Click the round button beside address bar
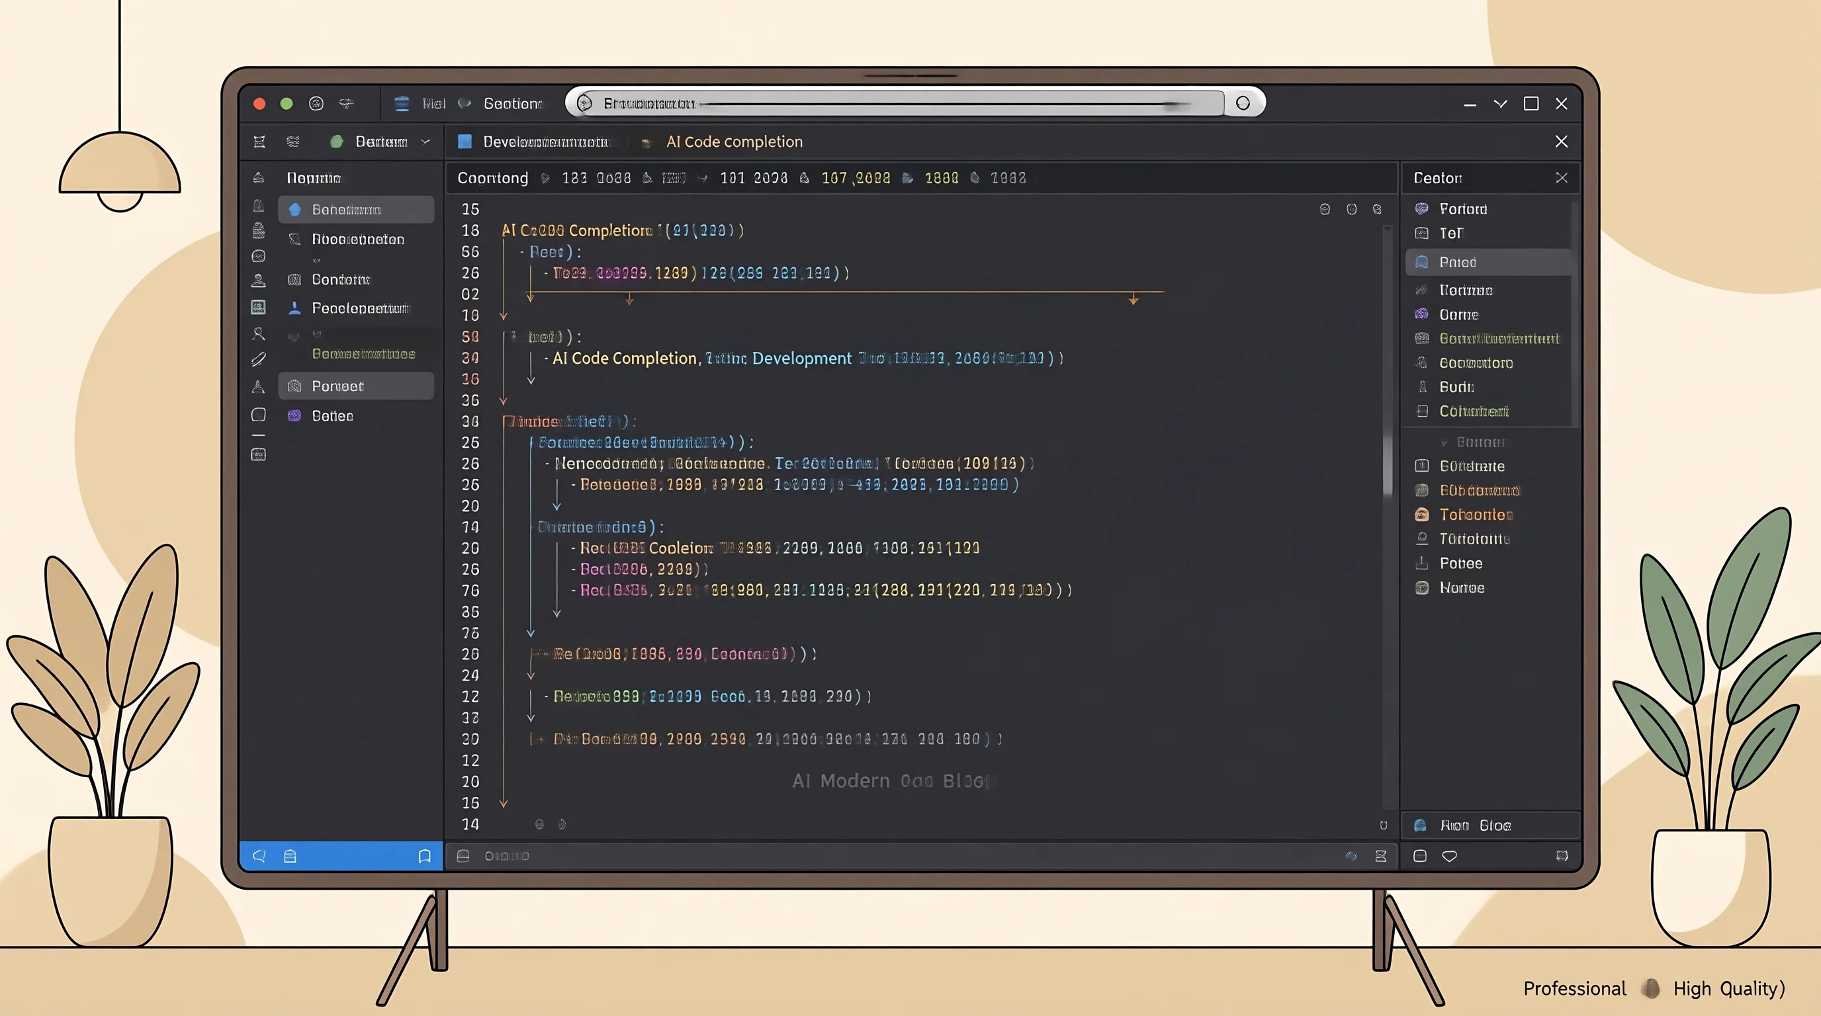This screenshot has width=1821, height=1016. click(x=1243, y=103)
